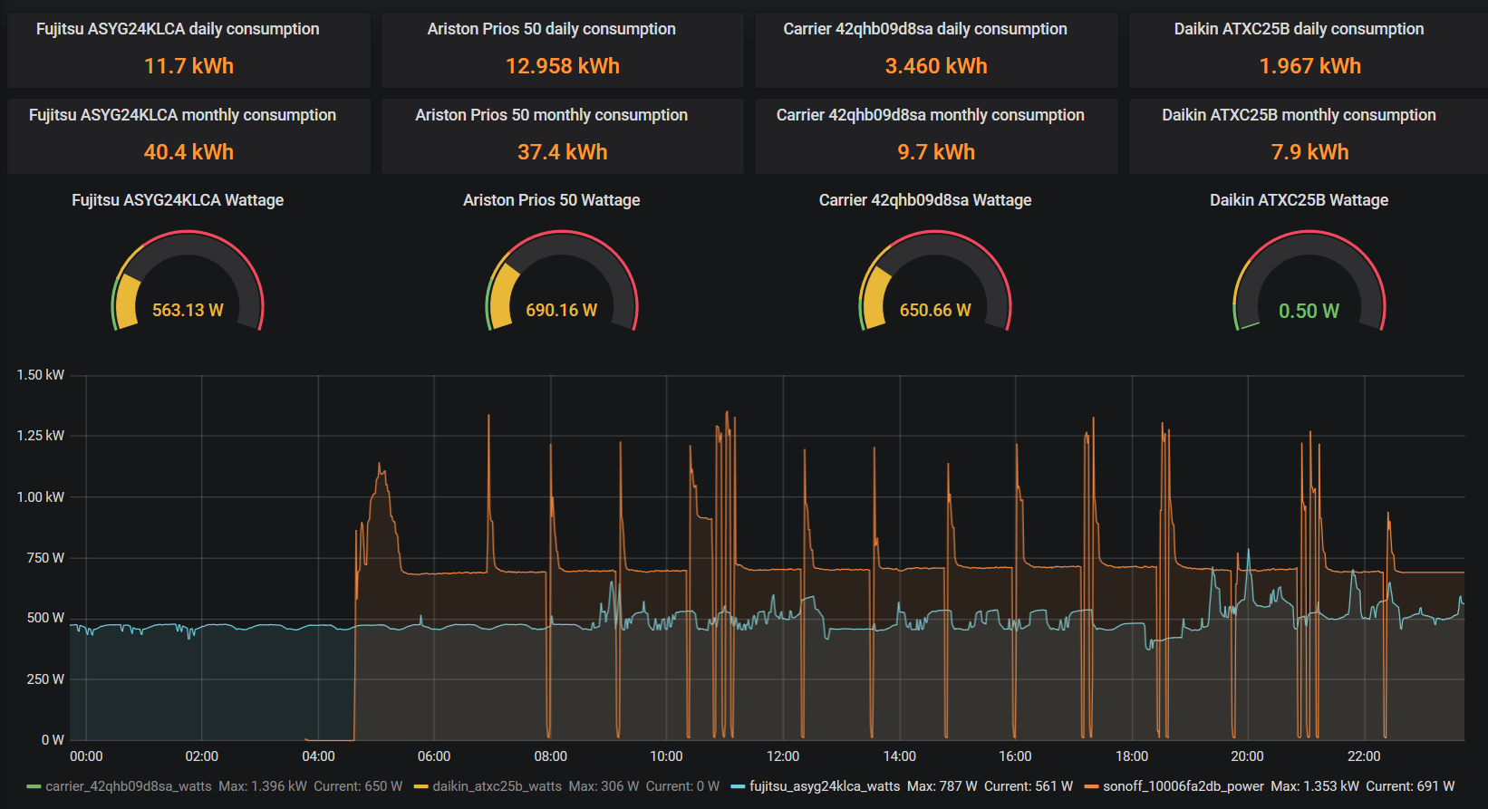
Task: Open color picker for fujitsu cyan legend swatch
Action: click(738, 786)
